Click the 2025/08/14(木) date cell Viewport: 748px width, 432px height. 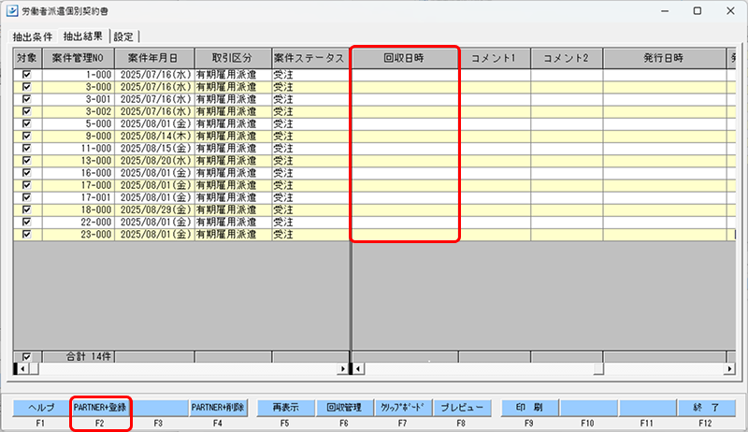154,136
